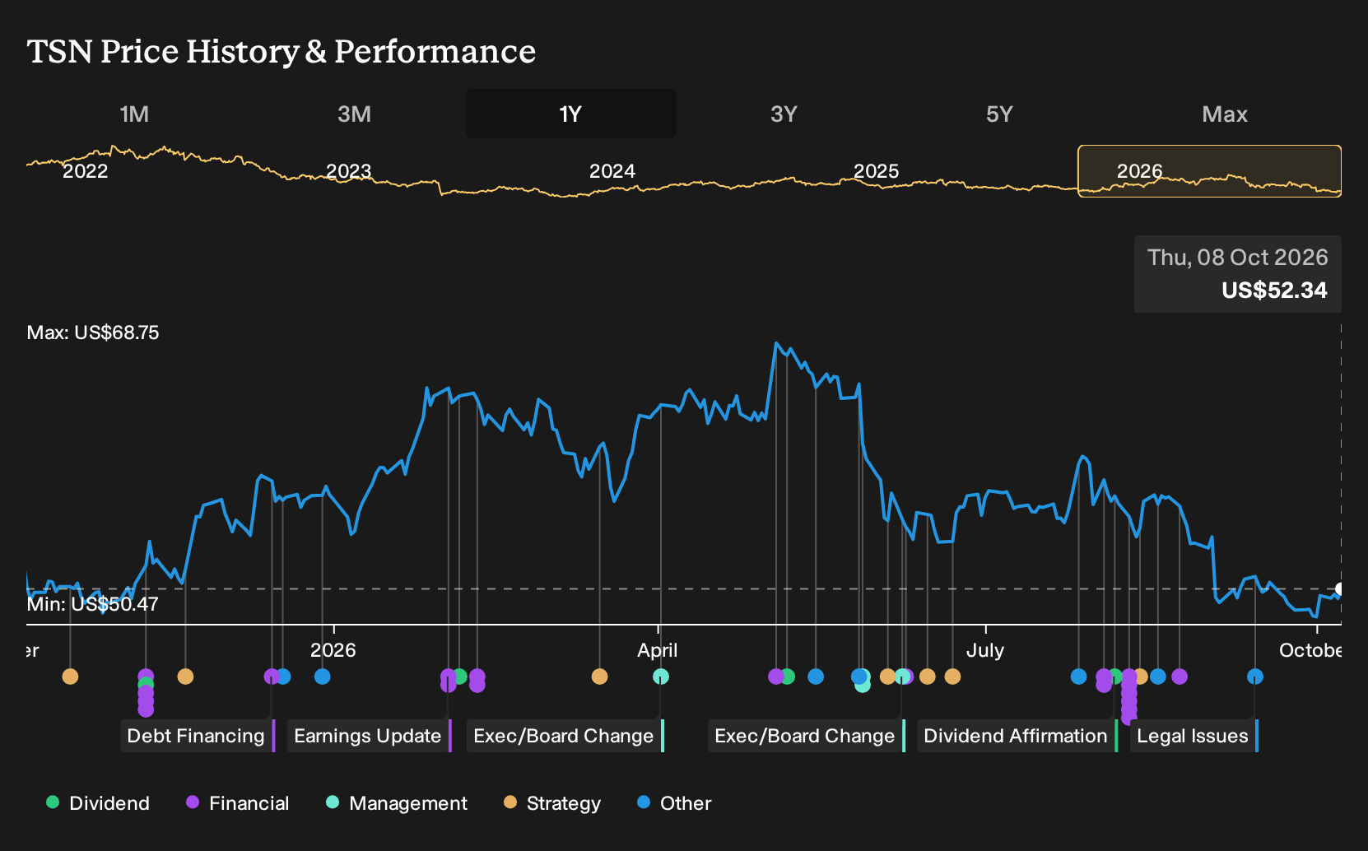Click the green Dividend dot between 2026 and April
1368x851 pixels.
click(460, 677)
